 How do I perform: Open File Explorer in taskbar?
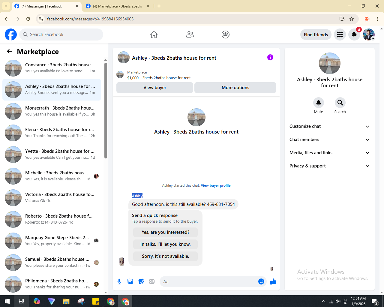[x=66, y=301]
